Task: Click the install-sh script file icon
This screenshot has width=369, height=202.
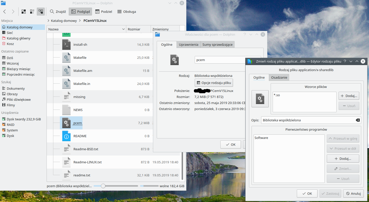Action: click(66, 44)
